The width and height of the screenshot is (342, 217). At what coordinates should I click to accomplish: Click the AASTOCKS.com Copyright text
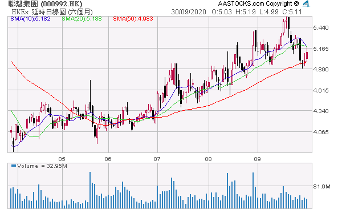tap(259, 4)
